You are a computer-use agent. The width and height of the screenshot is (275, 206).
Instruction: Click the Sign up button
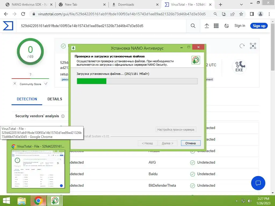coord(259,26)
